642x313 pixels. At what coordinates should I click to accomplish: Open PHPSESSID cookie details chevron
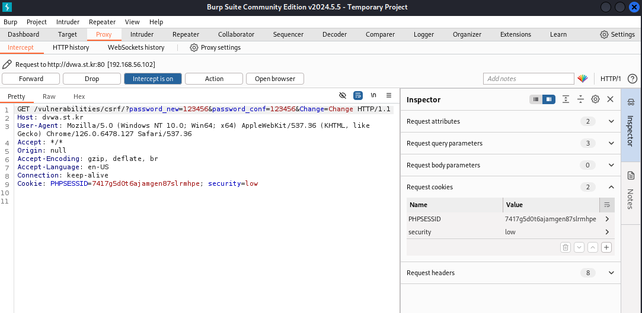[607, 219]
